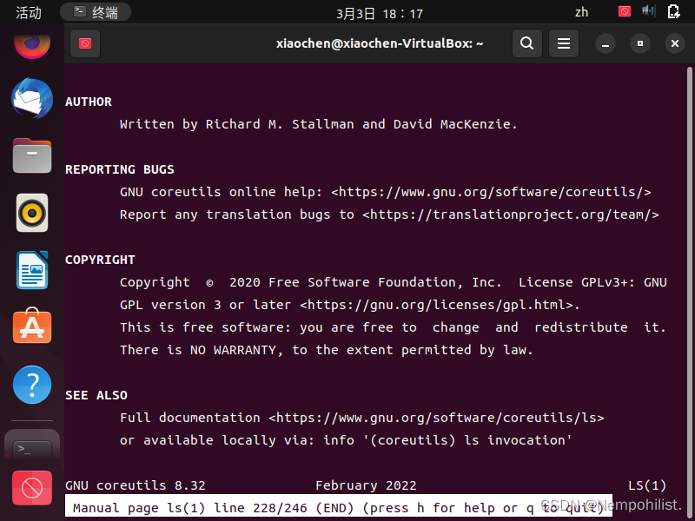695x521 pixels.
Task: Open the Files manager in the dock
Action: [x=32, y=155]
